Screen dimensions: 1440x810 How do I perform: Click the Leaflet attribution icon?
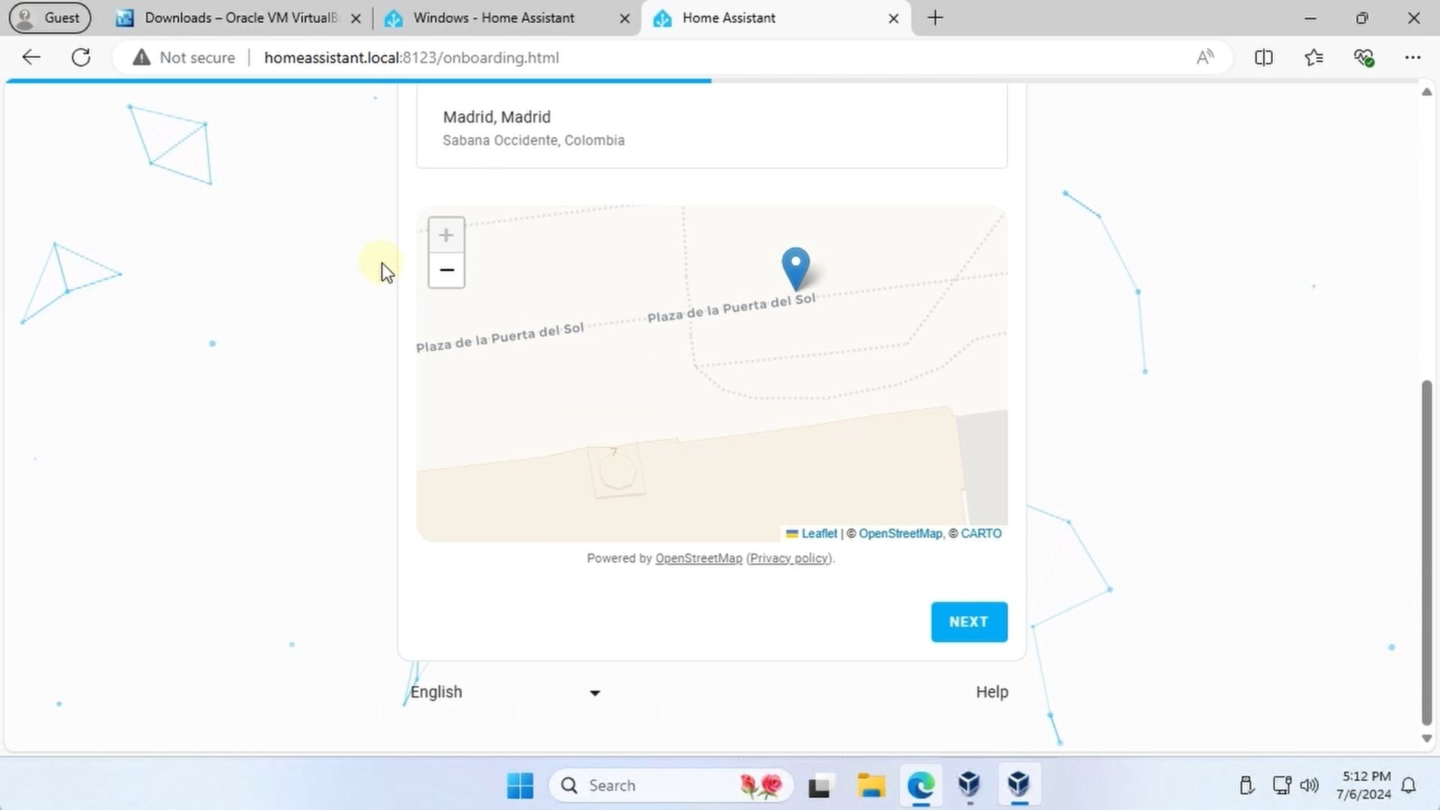792,534
